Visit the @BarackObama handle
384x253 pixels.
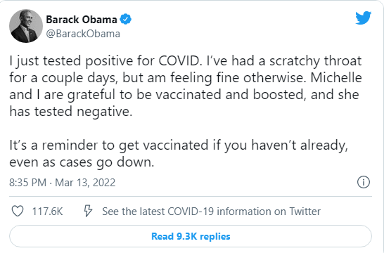[83, 34]
